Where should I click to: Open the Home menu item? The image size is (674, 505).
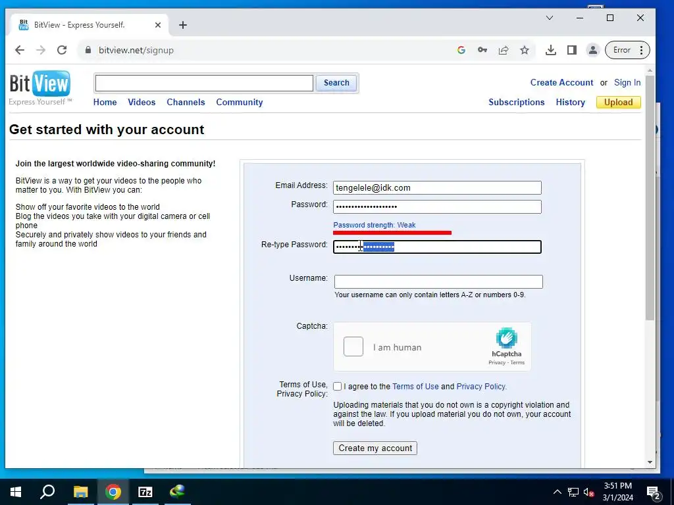tap(105, 102)
